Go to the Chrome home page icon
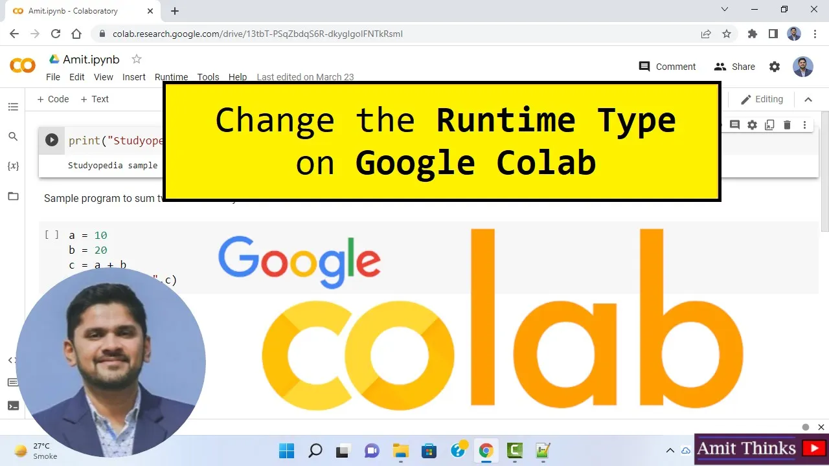 76,34
